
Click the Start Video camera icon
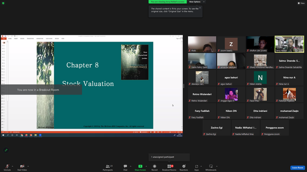click(x=22, y=166)
